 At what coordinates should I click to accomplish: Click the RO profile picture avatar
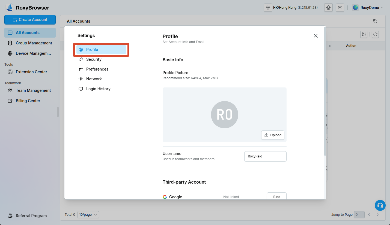(225, 115)
